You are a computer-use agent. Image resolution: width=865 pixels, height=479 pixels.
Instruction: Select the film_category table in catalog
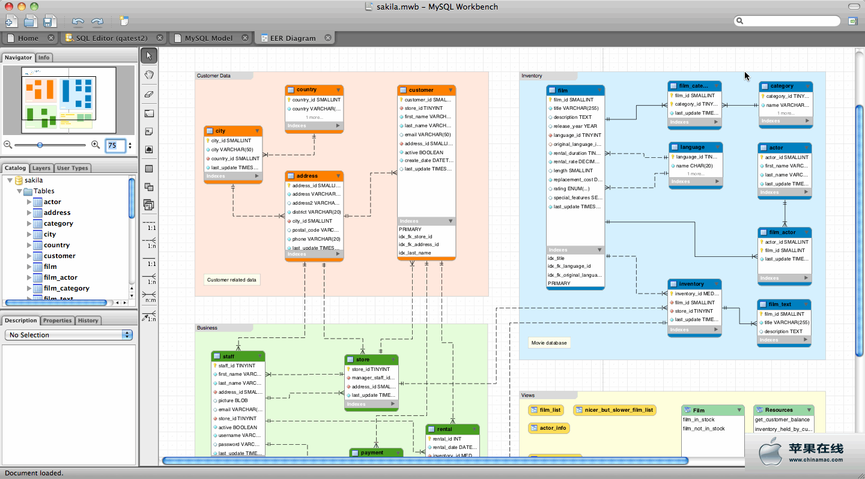coord(66,288)
